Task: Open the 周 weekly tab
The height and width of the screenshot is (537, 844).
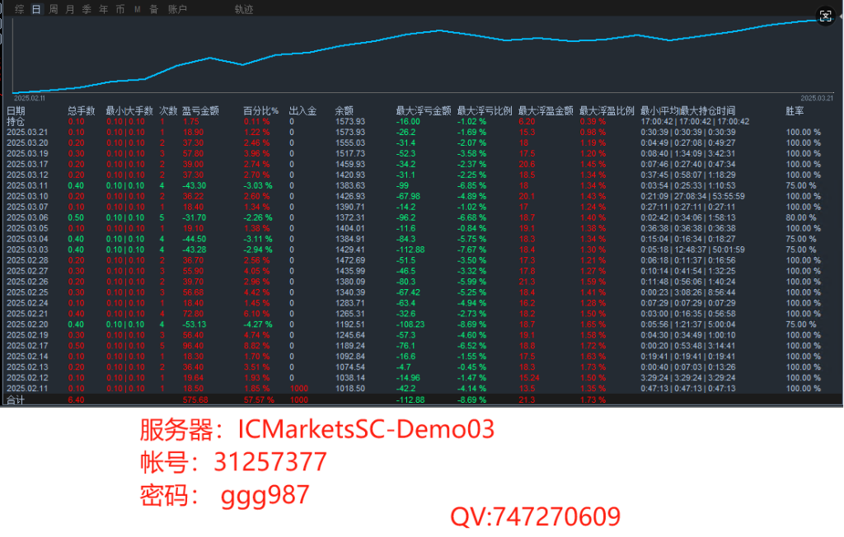Action: click(x=54, y=9)
